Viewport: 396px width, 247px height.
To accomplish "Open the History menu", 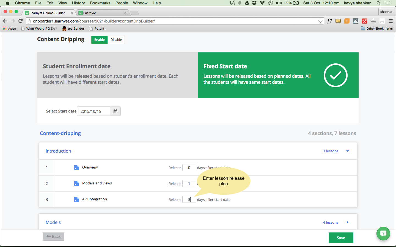I will point(78,3).
